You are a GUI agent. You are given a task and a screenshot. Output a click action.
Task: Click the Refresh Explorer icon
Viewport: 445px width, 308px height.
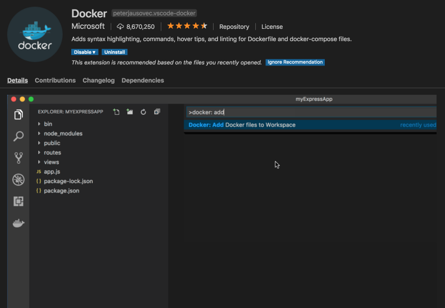click(x=144, y=112)
